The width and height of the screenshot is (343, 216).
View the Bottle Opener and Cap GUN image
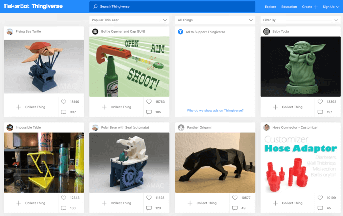129,66
